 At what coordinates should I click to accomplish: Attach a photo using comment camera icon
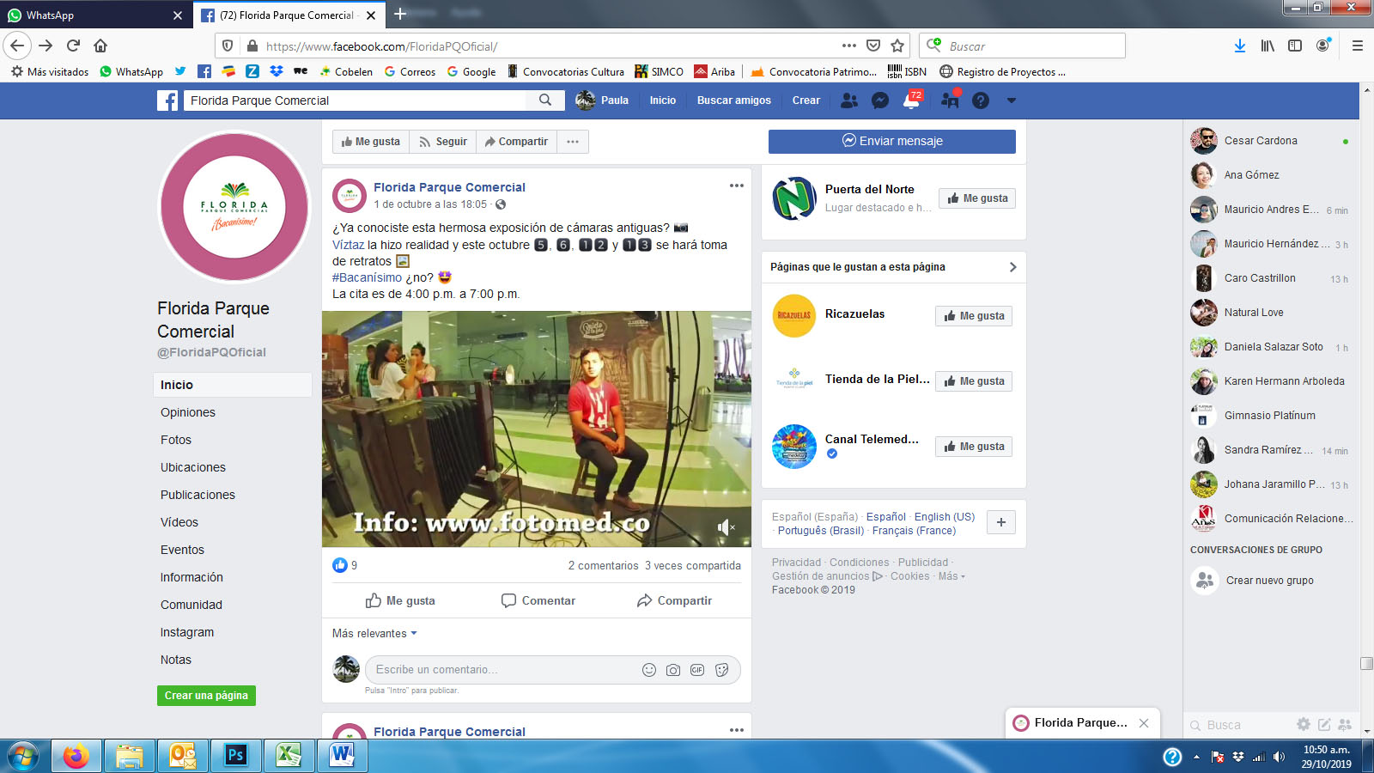point(673,670)
